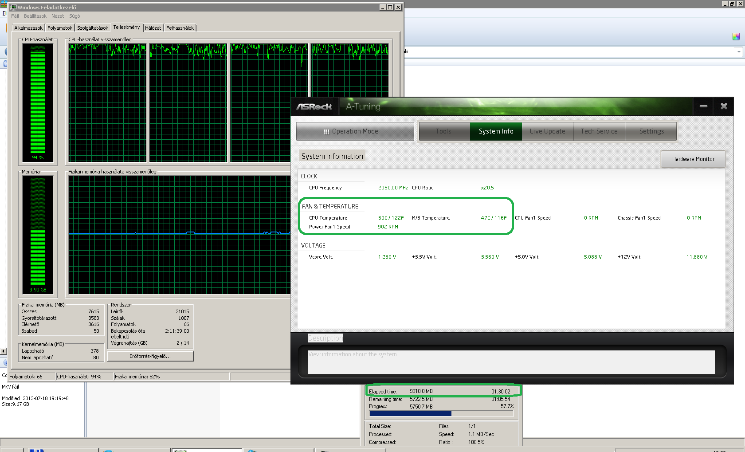Click the Power Fan1 Speed value 902 RPM
The width and height of the screenshot is (745, 452).
pyautogui.click(x=388, y=227)
